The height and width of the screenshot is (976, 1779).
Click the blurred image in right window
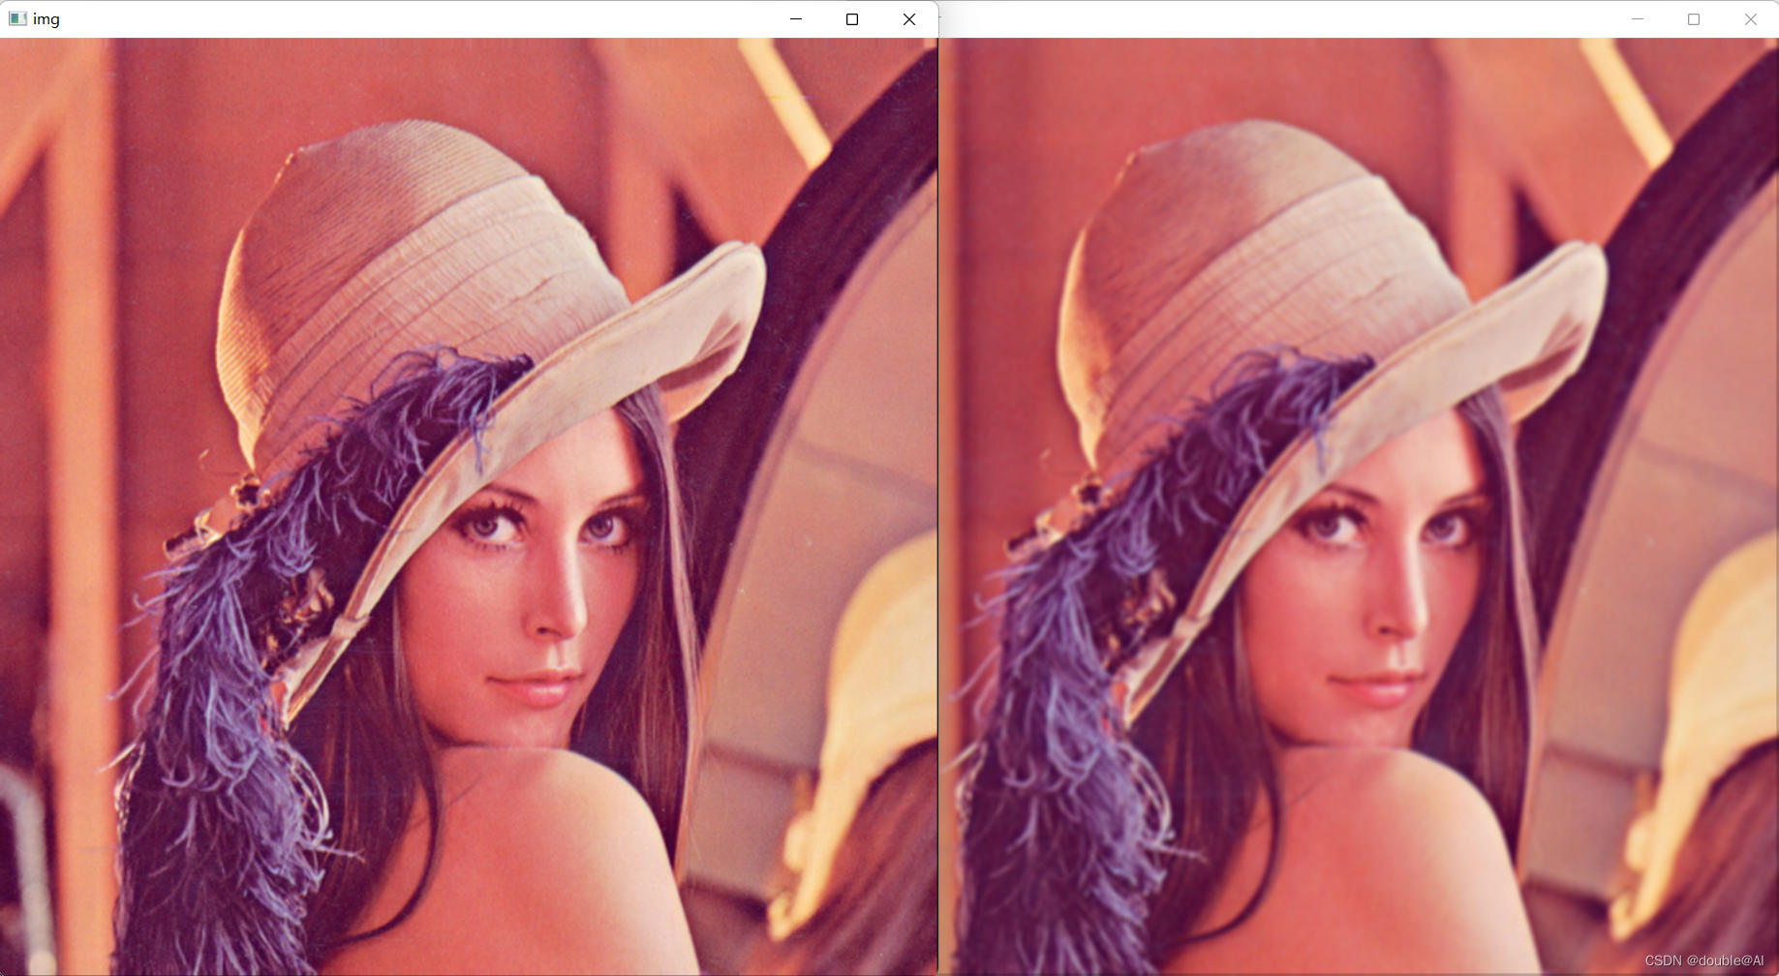(x=1359, y=506)
